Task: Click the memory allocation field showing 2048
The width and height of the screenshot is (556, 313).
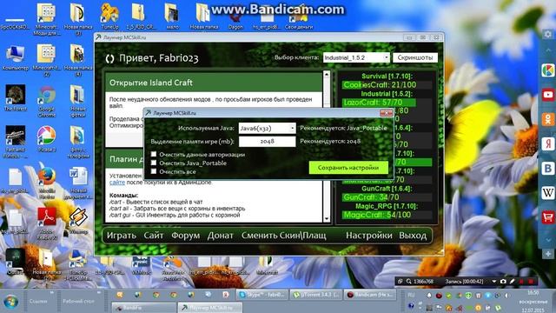Action: coord(267,141)
